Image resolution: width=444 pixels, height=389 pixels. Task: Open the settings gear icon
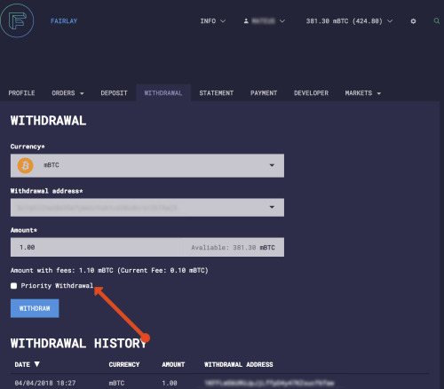tap(413, 21)
